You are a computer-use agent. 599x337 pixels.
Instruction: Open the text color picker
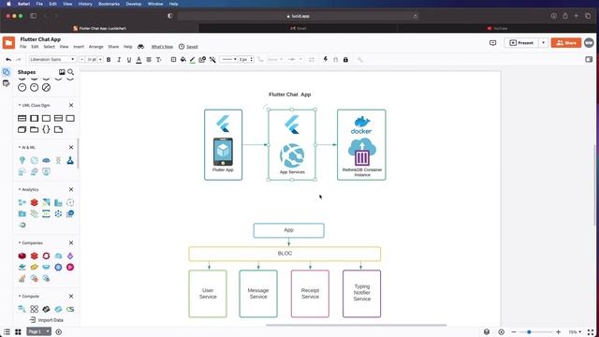click(x=139, y=60)
